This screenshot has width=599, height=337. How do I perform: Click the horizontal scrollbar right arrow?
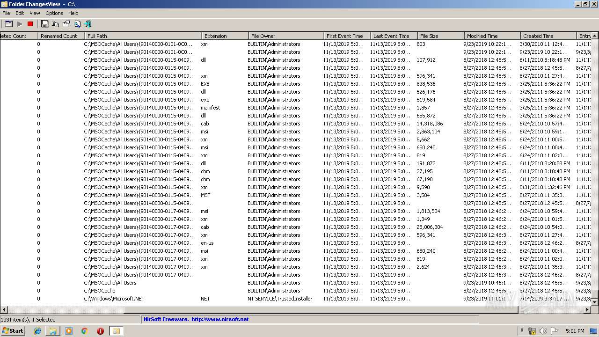point(588,309)
